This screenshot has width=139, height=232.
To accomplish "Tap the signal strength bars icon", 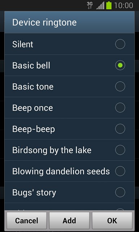I will click(100, 6).
